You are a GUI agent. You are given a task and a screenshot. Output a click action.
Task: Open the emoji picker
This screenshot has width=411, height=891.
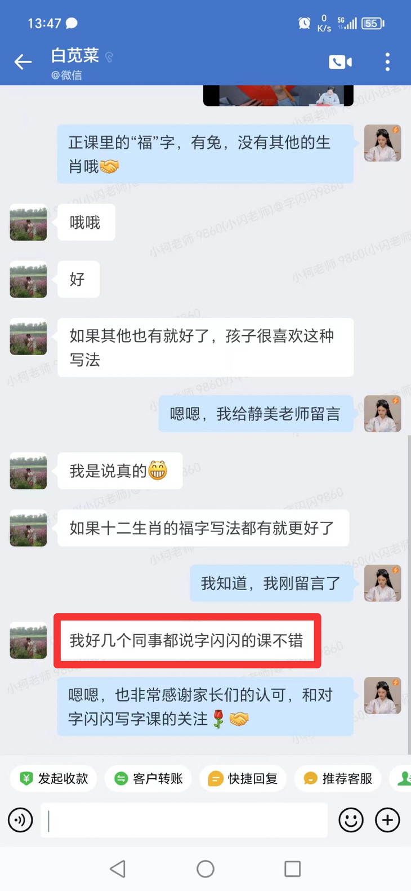click(x=351, y=820)
